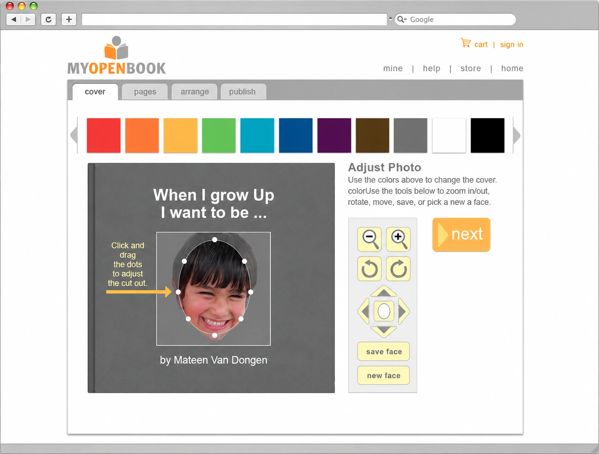
Task: Select the green cover color
Action: 219,136
